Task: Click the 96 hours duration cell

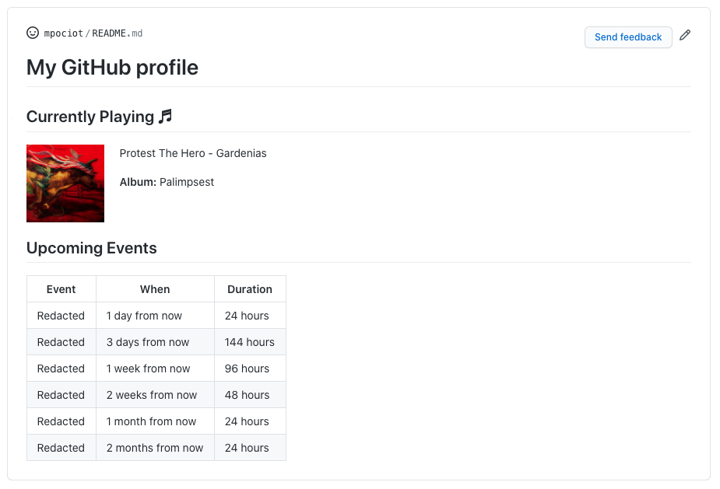Action: pyautogui.click(x=247, y=368)
